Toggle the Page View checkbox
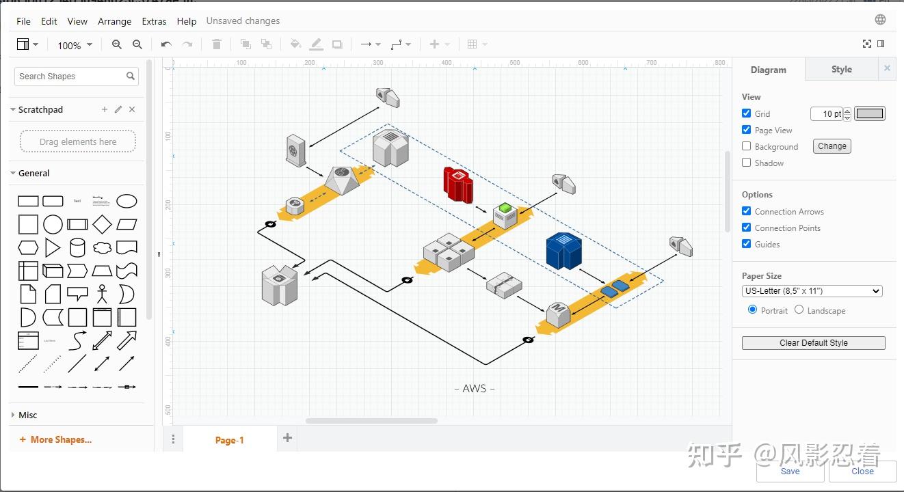Image resolution: width=904 pixels, height=492 pixels. pos(746,130)
